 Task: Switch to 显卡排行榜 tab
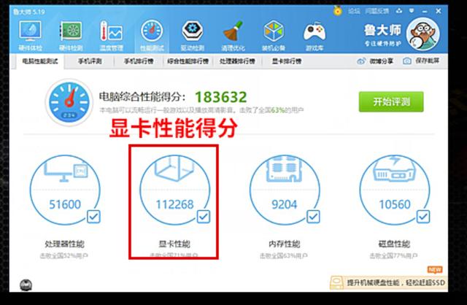pyautogui.click(x=287, y=61)
